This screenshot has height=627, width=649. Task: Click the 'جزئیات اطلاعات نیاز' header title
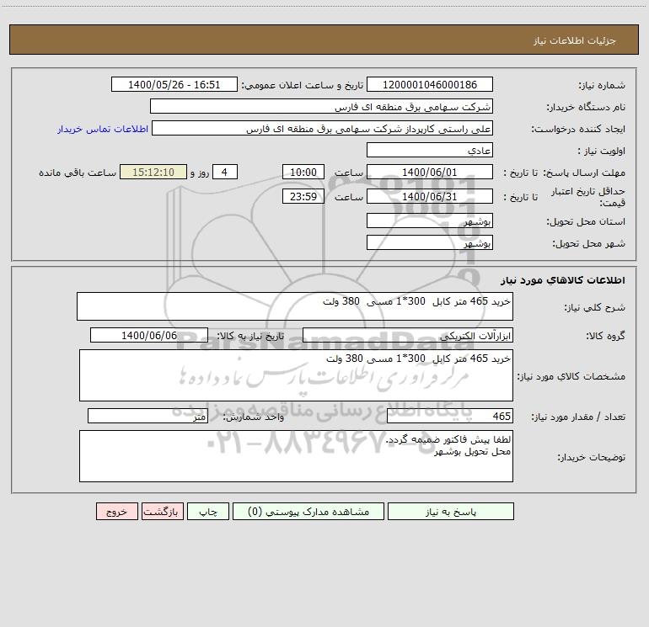point(575,40)
